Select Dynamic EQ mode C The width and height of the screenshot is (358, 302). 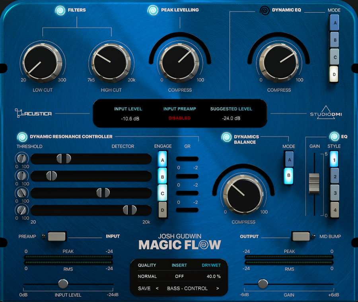click(x=334, y=57)
